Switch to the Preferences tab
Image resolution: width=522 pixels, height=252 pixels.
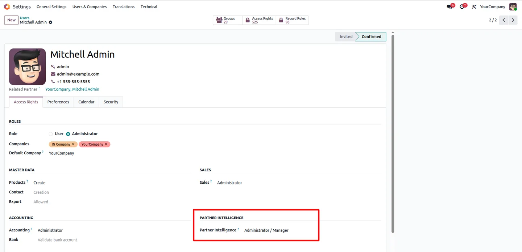(58, 102)
